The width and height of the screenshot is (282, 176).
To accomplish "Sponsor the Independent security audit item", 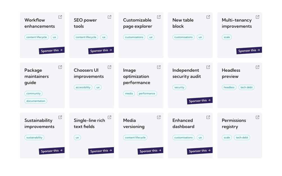I will coord(200,101).
